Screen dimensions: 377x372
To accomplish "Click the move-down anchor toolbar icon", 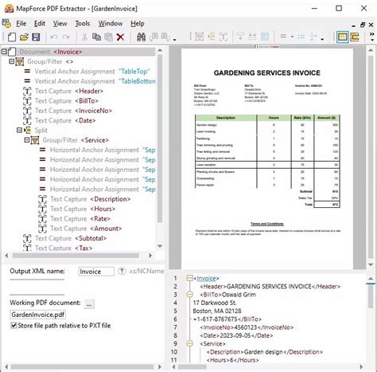I will (x=240, y=37).
